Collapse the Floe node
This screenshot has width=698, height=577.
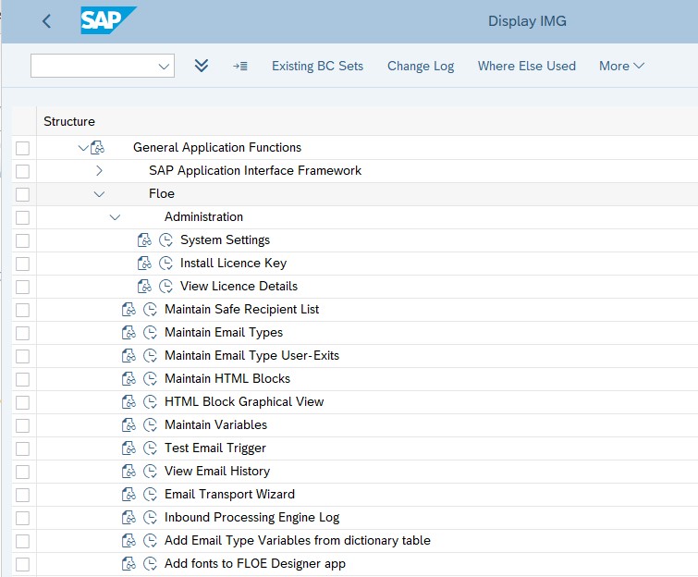99,194
